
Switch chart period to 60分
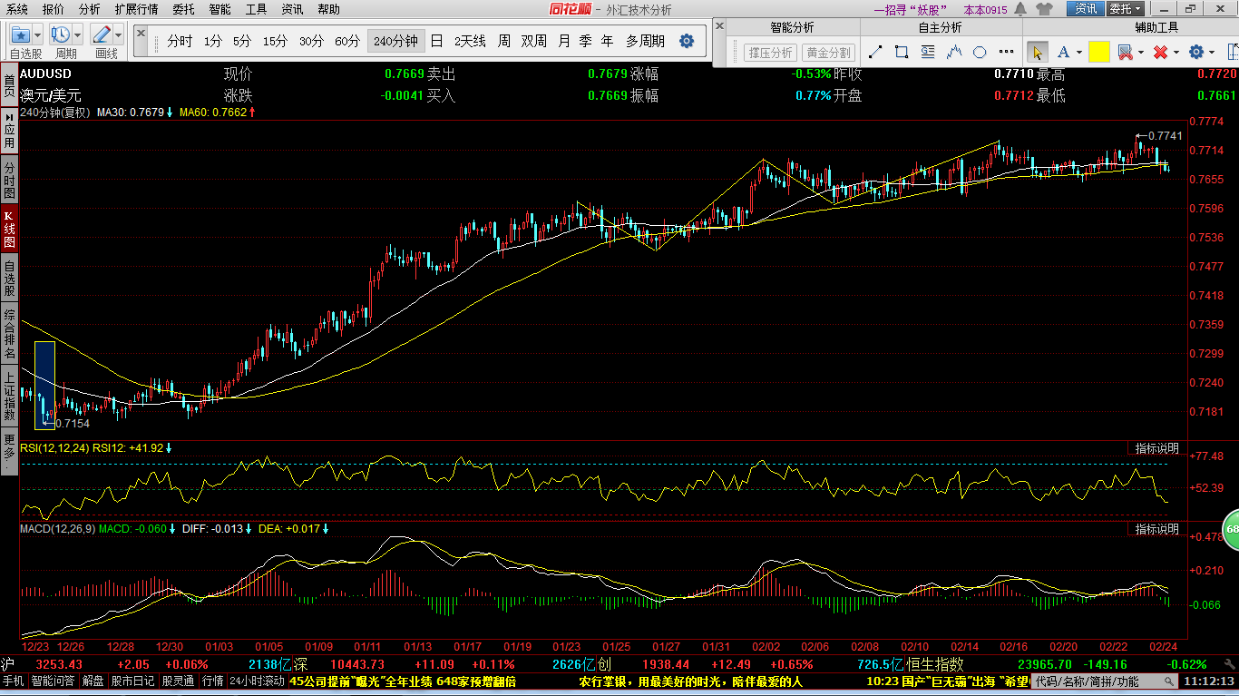click(347, 42)
